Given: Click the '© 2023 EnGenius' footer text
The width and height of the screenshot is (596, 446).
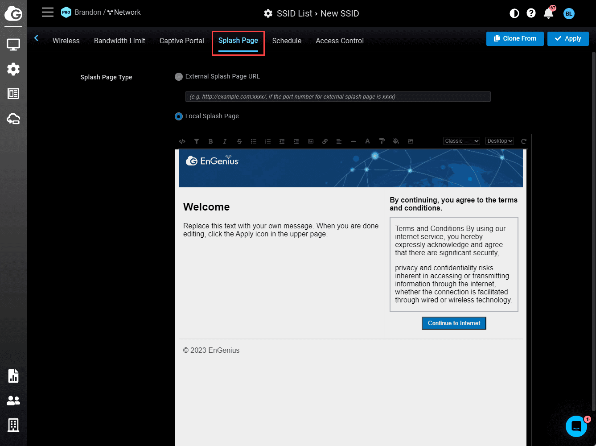Looking at the screenshot, I should tap(211, 351).
